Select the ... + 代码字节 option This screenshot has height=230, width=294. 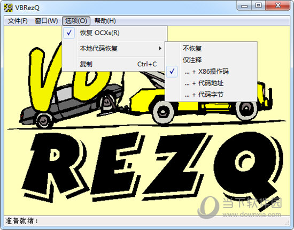[211, 95]
